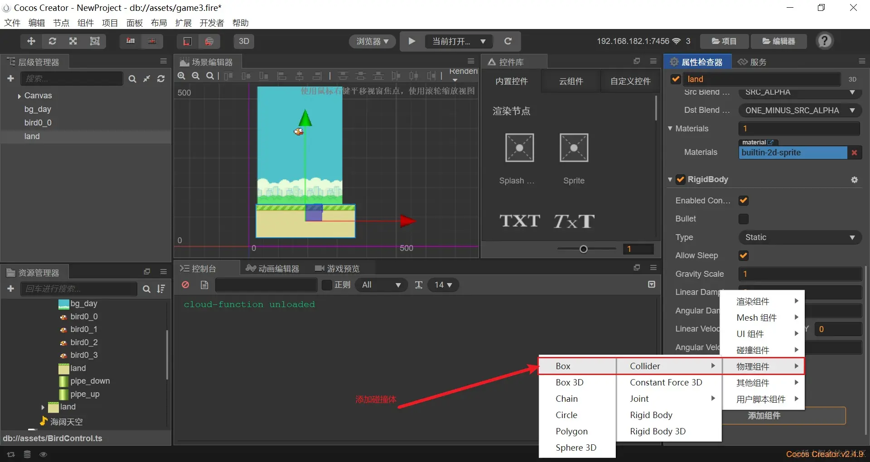Image resolution: width=870 pixels, height=462 pixels.
Task: Toggle the node 3D button
Action: [852, 79]
